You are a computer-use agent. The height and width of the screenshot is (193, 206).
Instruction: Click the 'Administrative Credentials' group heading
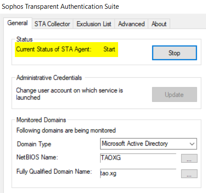coord(49,78)
